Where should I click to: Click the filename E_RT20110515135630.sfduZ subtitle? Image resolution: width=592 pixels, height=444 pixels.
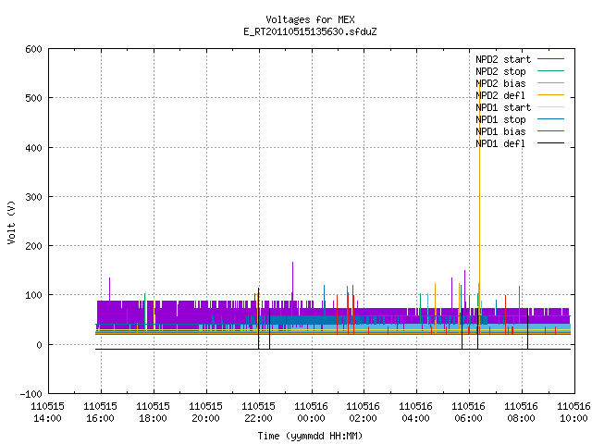pos(310,31)
